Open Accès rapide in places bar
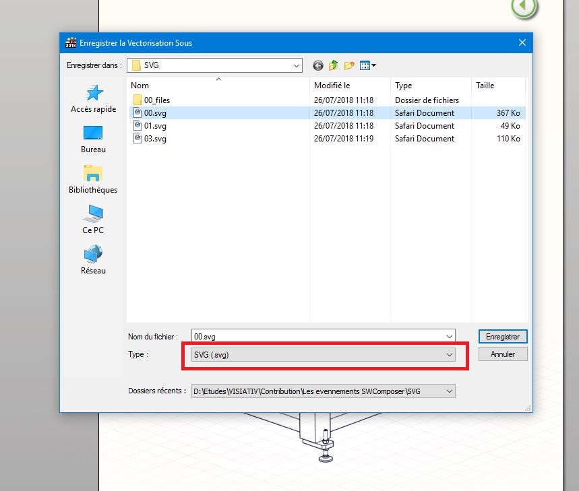The width and height of the screenshot is (579, 491). pyautogui.click(x=94, y=99)
